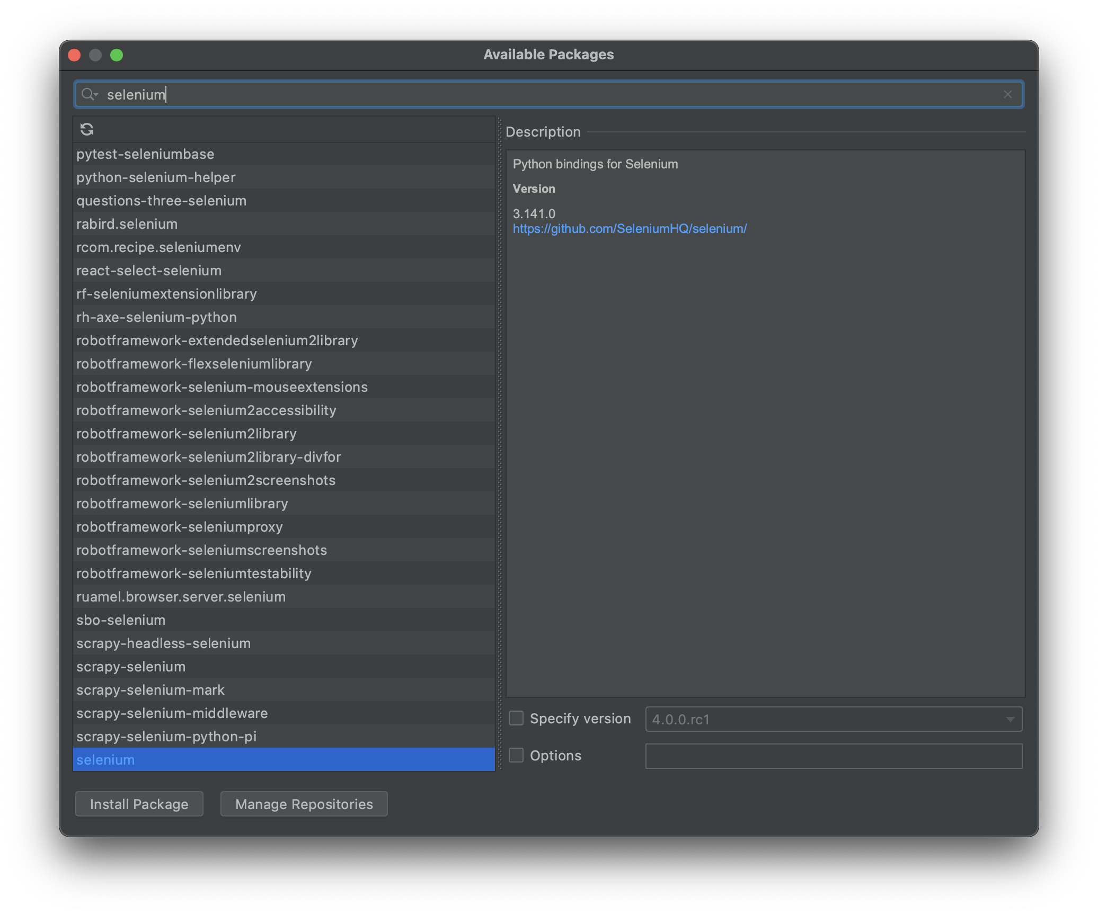Enable the Options checkbox

point(516,755)
